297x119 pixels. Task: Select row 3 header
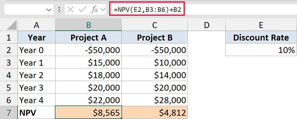tap(9, 63)
